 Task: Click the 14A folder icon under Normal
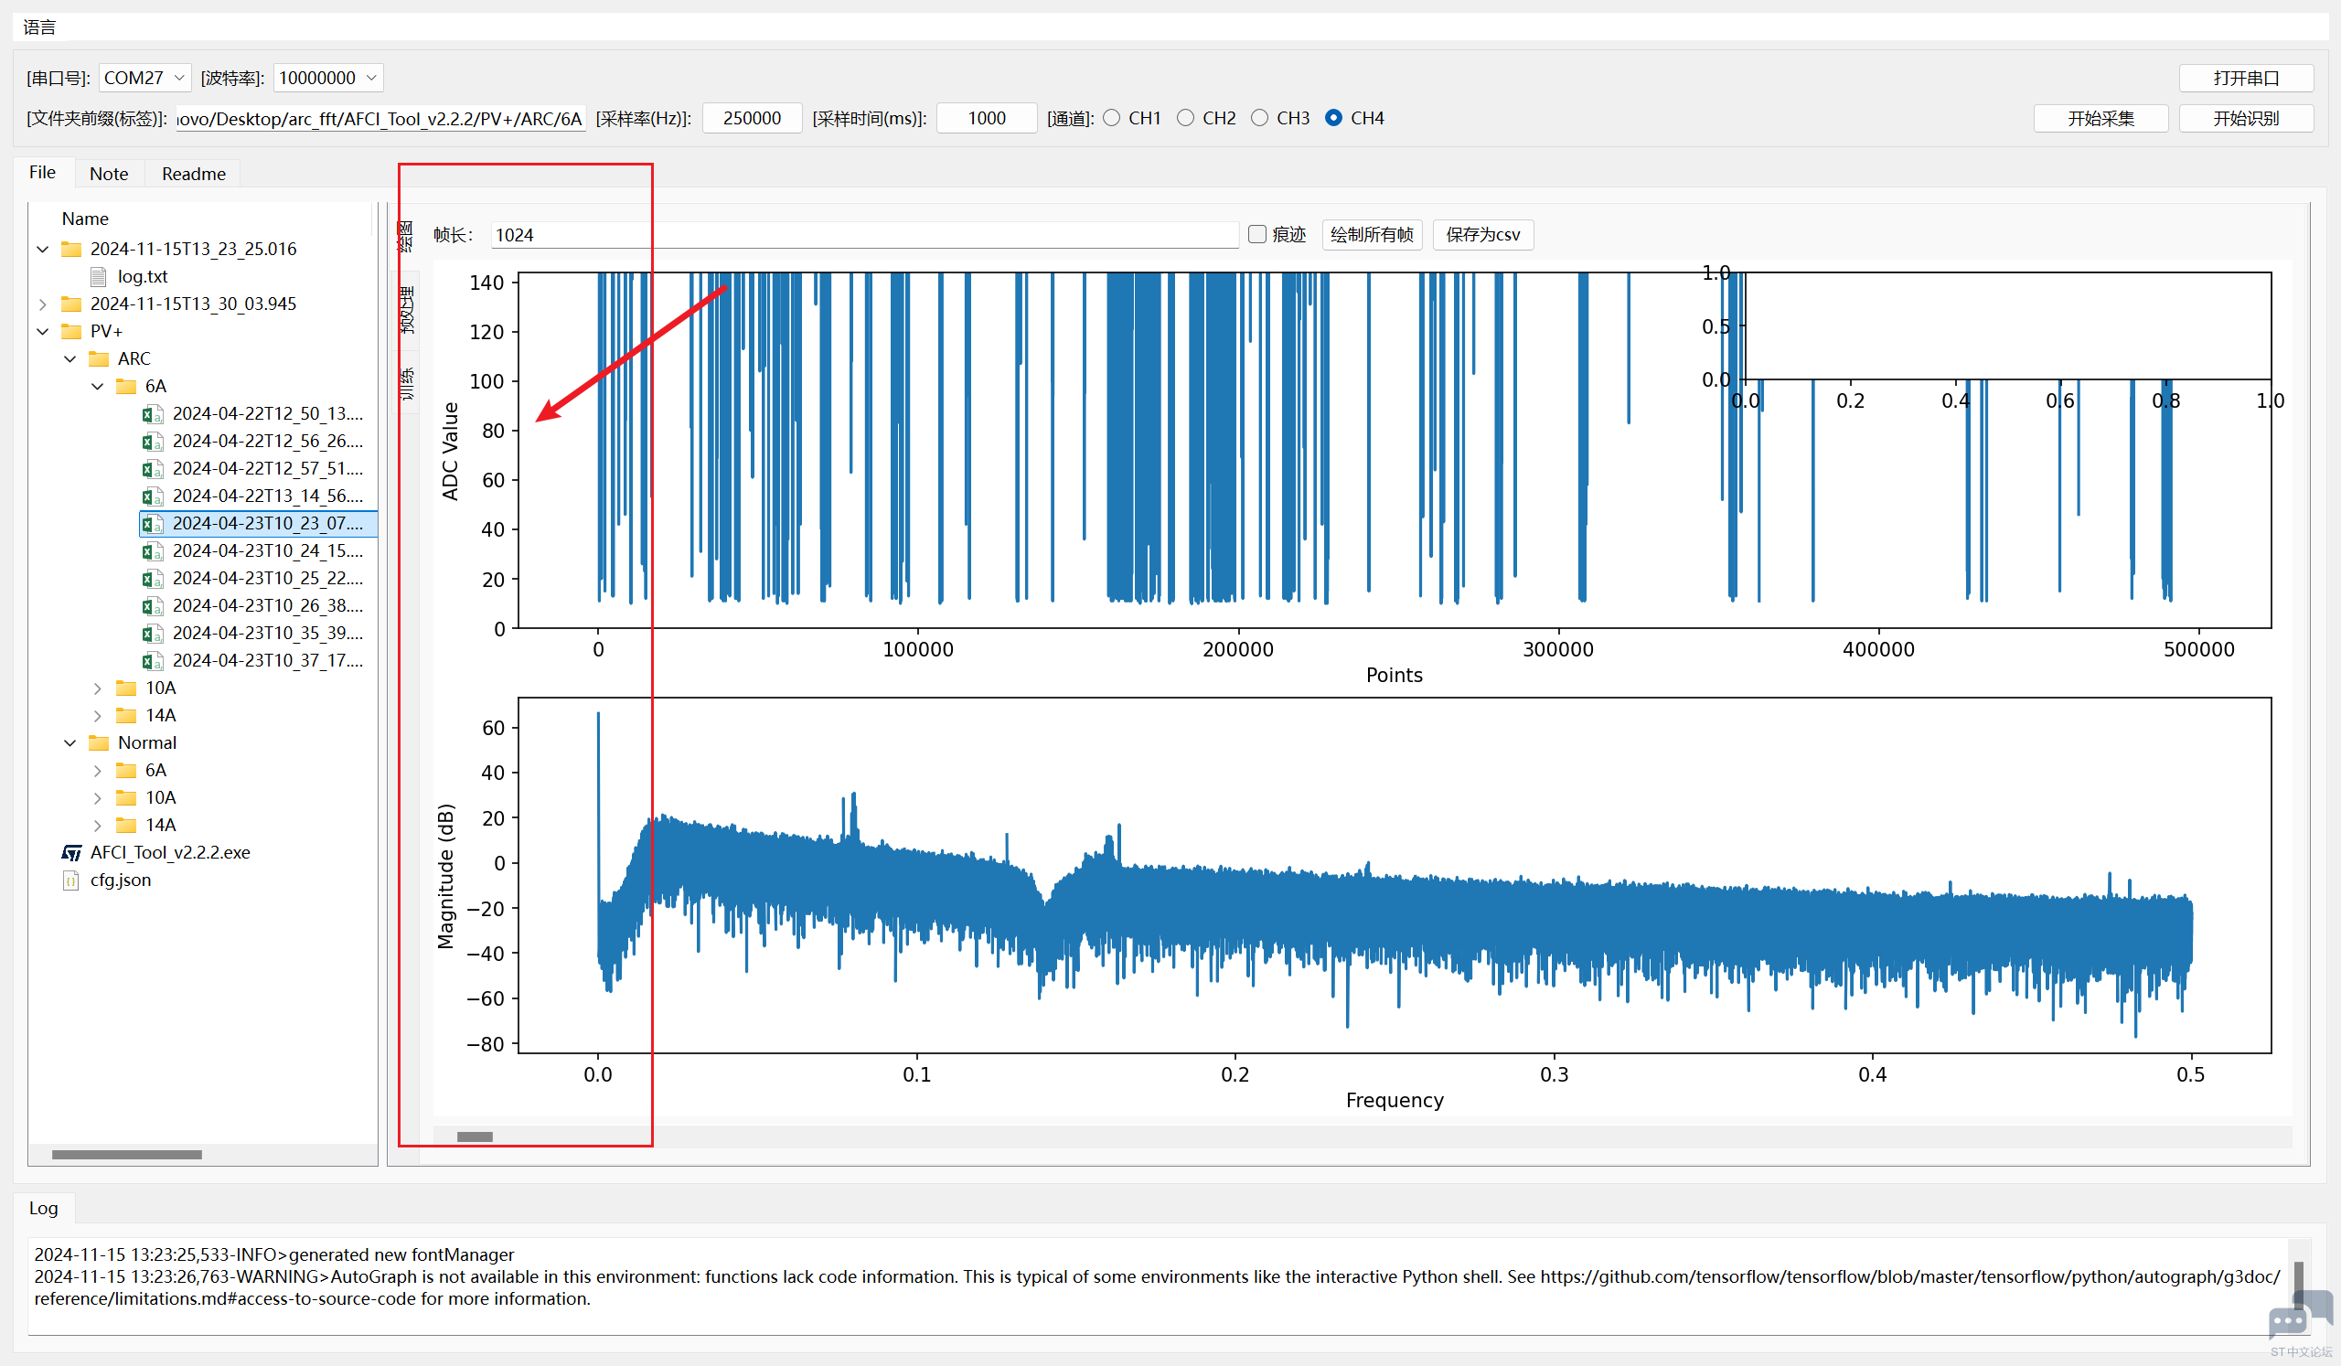click(125, 826)
